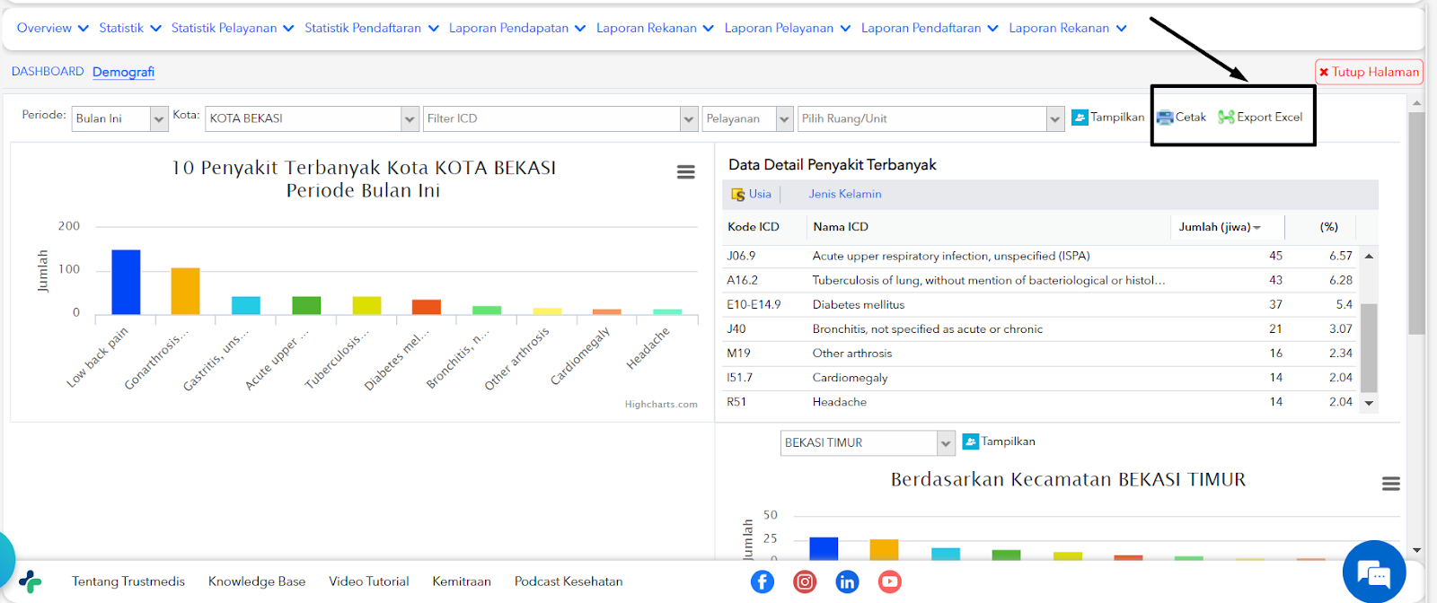The height and width of the screenshot is (603, 1437).
Task: Click the Usia icon in the detail tab
Action: click(738, 195)
